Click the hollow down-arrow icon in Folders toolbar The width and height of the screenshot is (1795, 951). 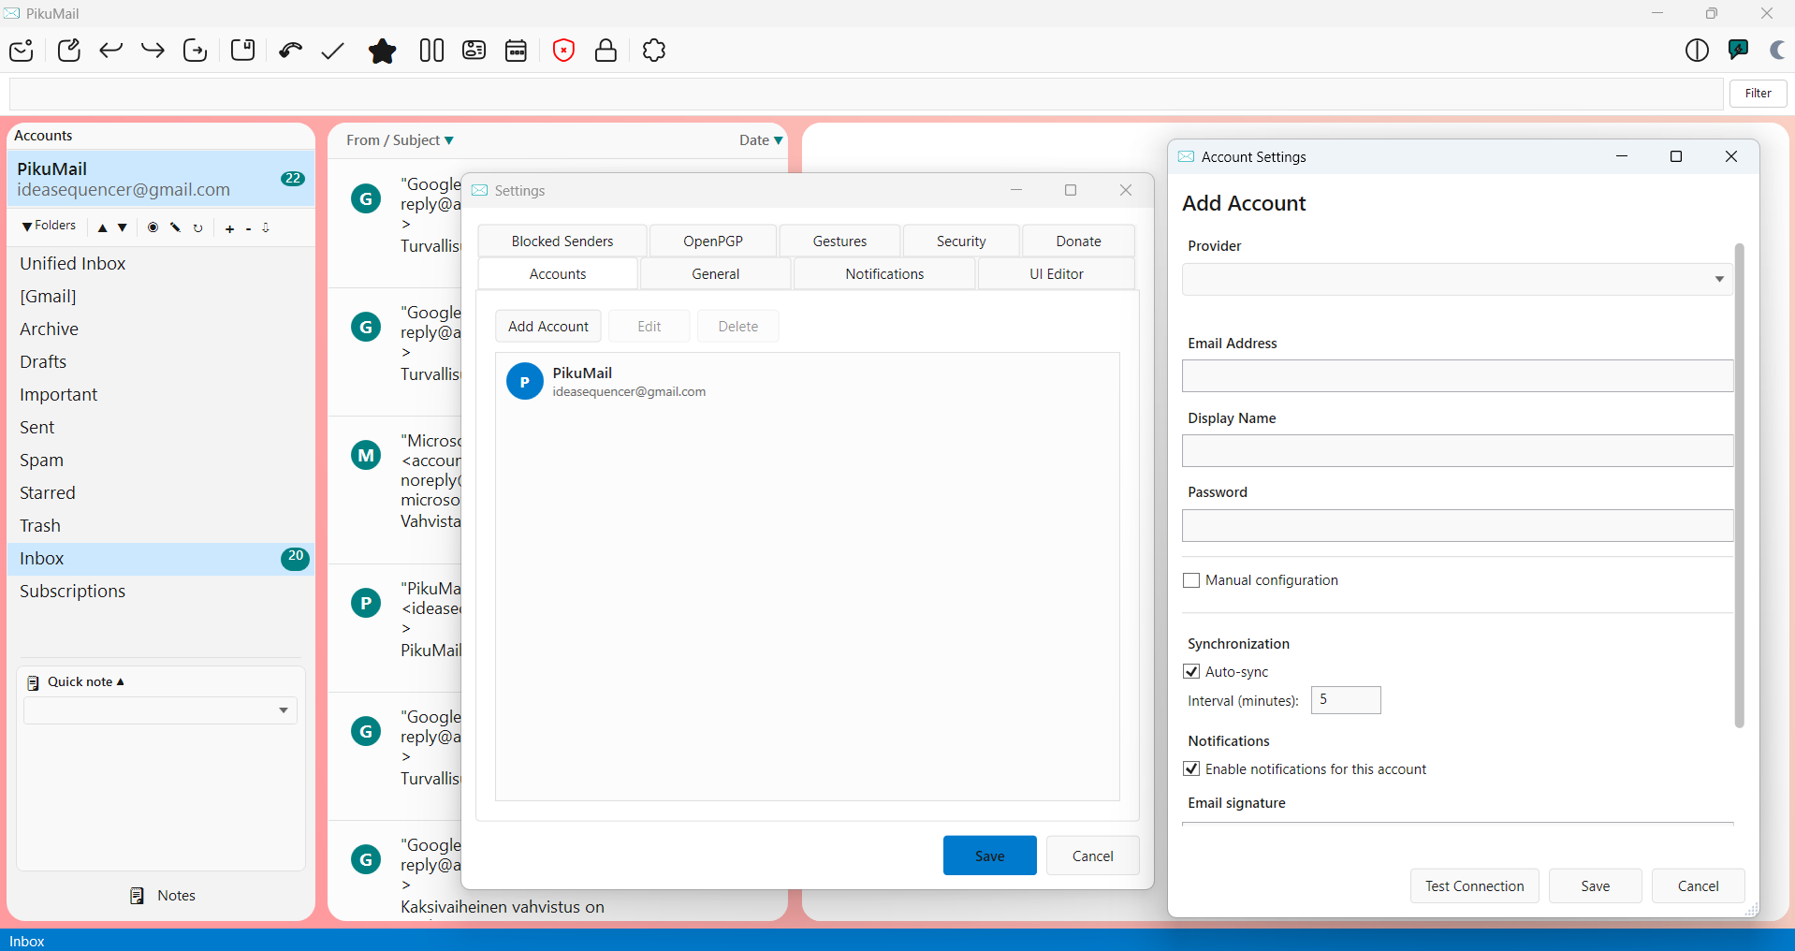266,228
